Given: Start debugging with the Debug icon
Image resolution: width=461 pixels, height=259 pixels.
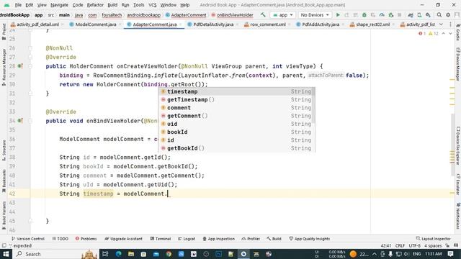Looking at the screenshot, I should (x=364, y=15).
